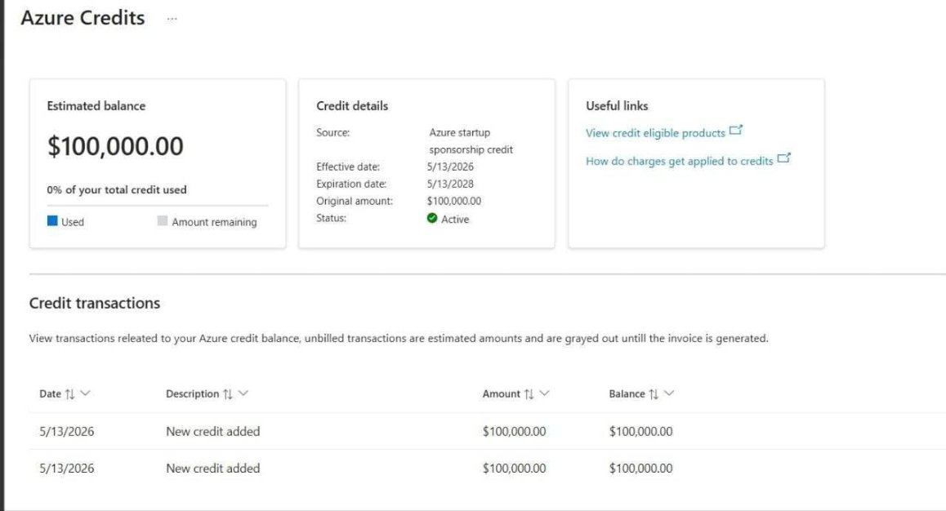Sort by Amount using the arrows icon
The height and width of the screenshot is (511, 946).
529,394
